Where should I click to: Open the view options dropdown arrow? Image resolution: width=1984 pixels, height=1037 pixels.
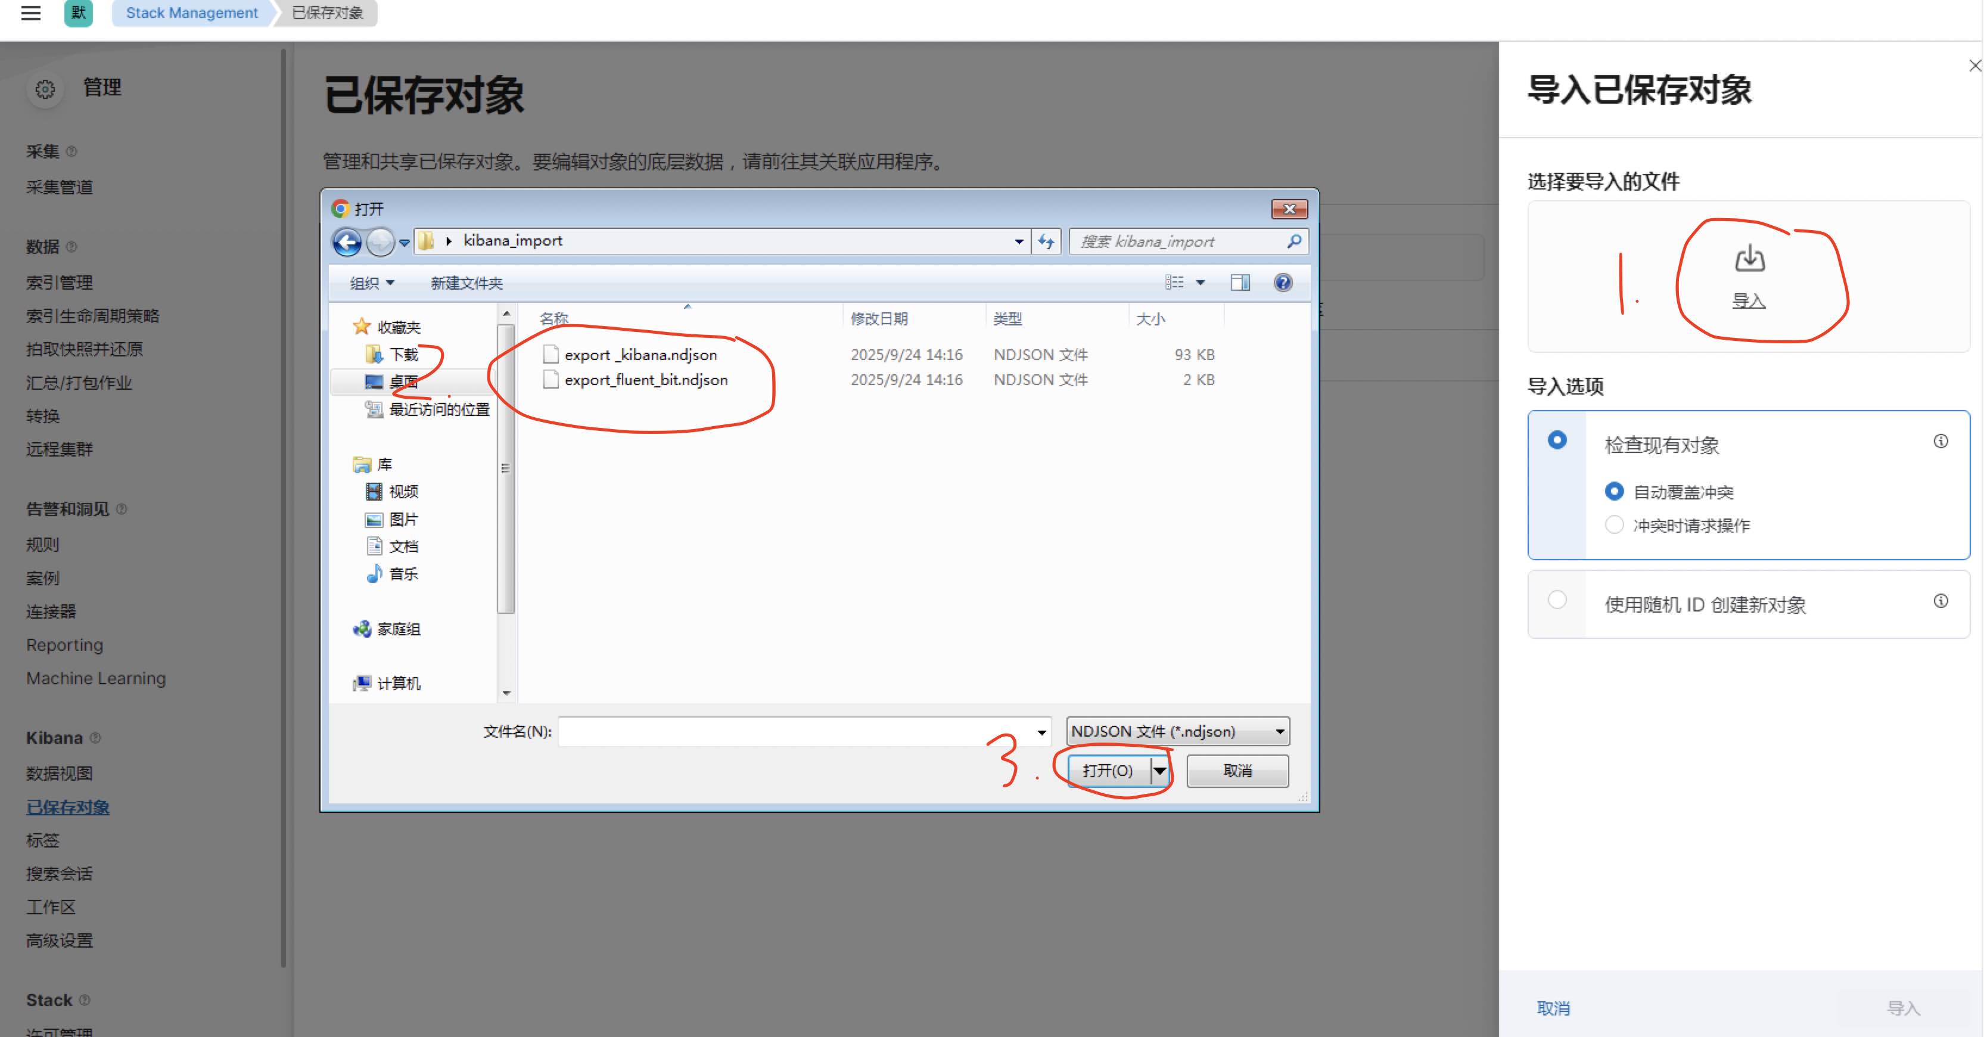click(1200, 282)
